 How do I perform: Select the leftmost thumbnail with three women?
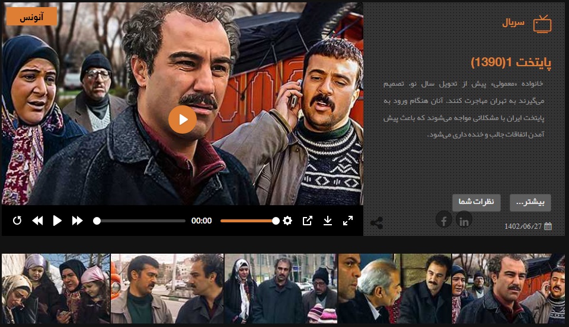[56, 289]
